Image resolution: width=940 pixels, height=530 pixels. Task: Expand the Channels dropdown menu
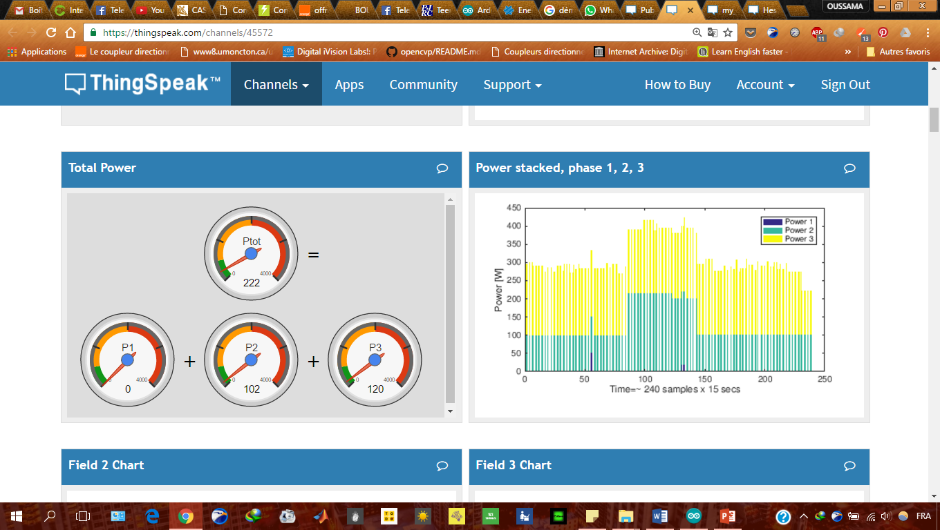tap(276, 84)
